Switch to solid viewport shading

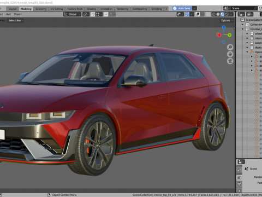coord(218,14)
